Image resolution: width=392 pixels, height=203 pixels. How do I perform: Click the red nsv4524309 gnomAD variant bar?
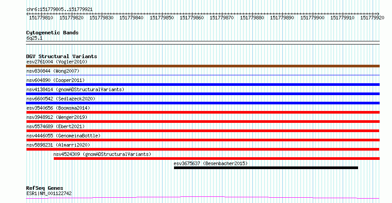click(x=217, y=159)
